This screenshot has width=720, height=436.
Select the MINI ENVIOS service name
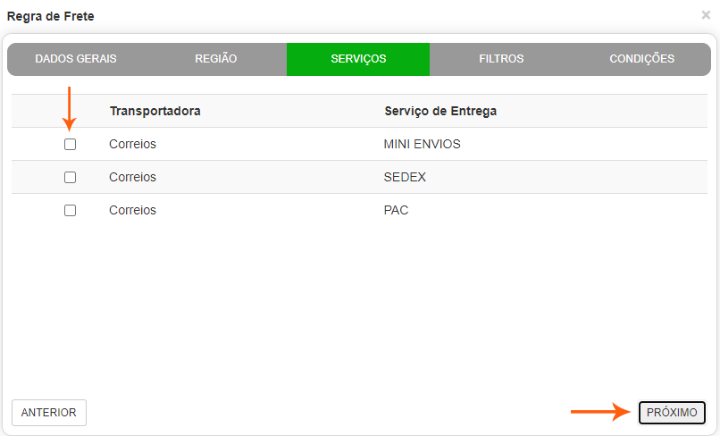(422, 144)
